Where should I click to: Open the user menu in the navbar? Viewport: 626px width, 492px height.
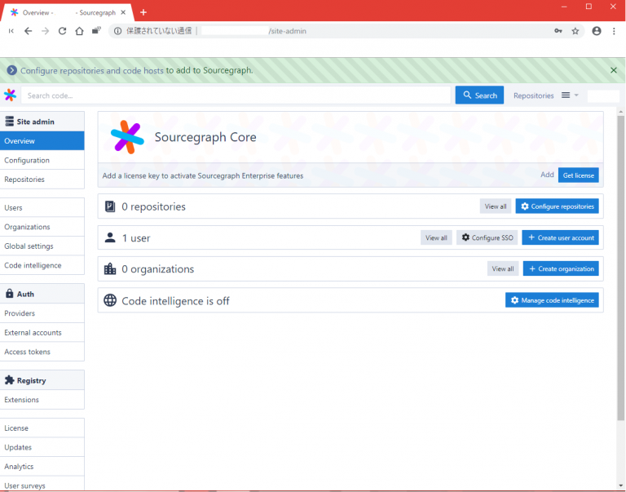(x=603, y=95)
